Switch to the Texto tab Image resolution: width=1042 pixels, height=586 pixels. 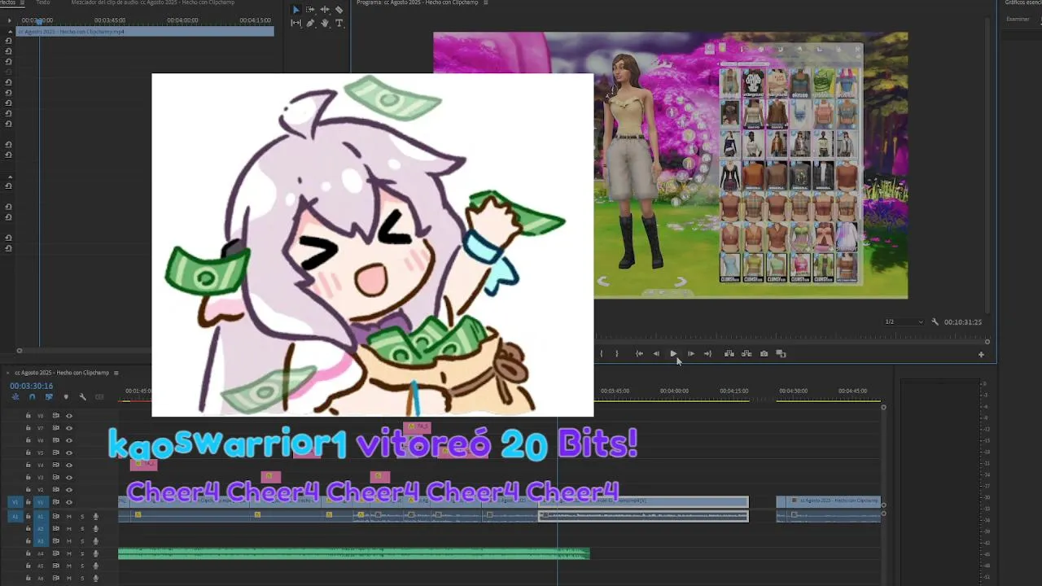(x=42, y=2)
